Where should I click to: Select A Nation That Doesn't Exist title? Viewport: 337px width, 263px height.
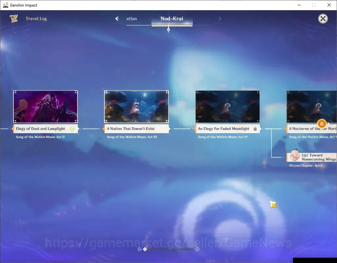[x=131, y=129]
